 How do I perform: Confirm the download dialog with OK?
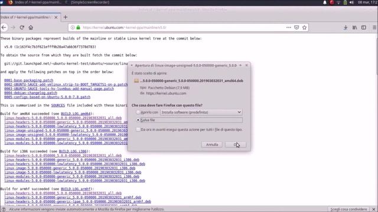coord(236,144)
